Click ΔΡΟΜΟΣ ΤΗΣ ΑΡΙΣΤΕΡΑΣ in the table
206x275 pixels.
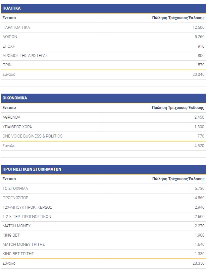point(25,56)
